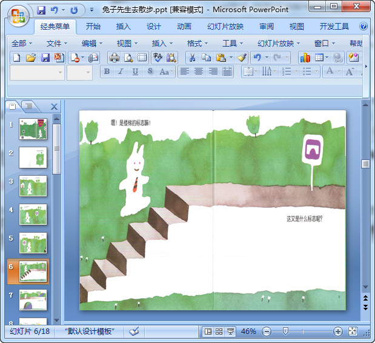Open Customize Quick Access Toolbar dropdown
The height and width of the screenshot is (343, 375).
91,10
